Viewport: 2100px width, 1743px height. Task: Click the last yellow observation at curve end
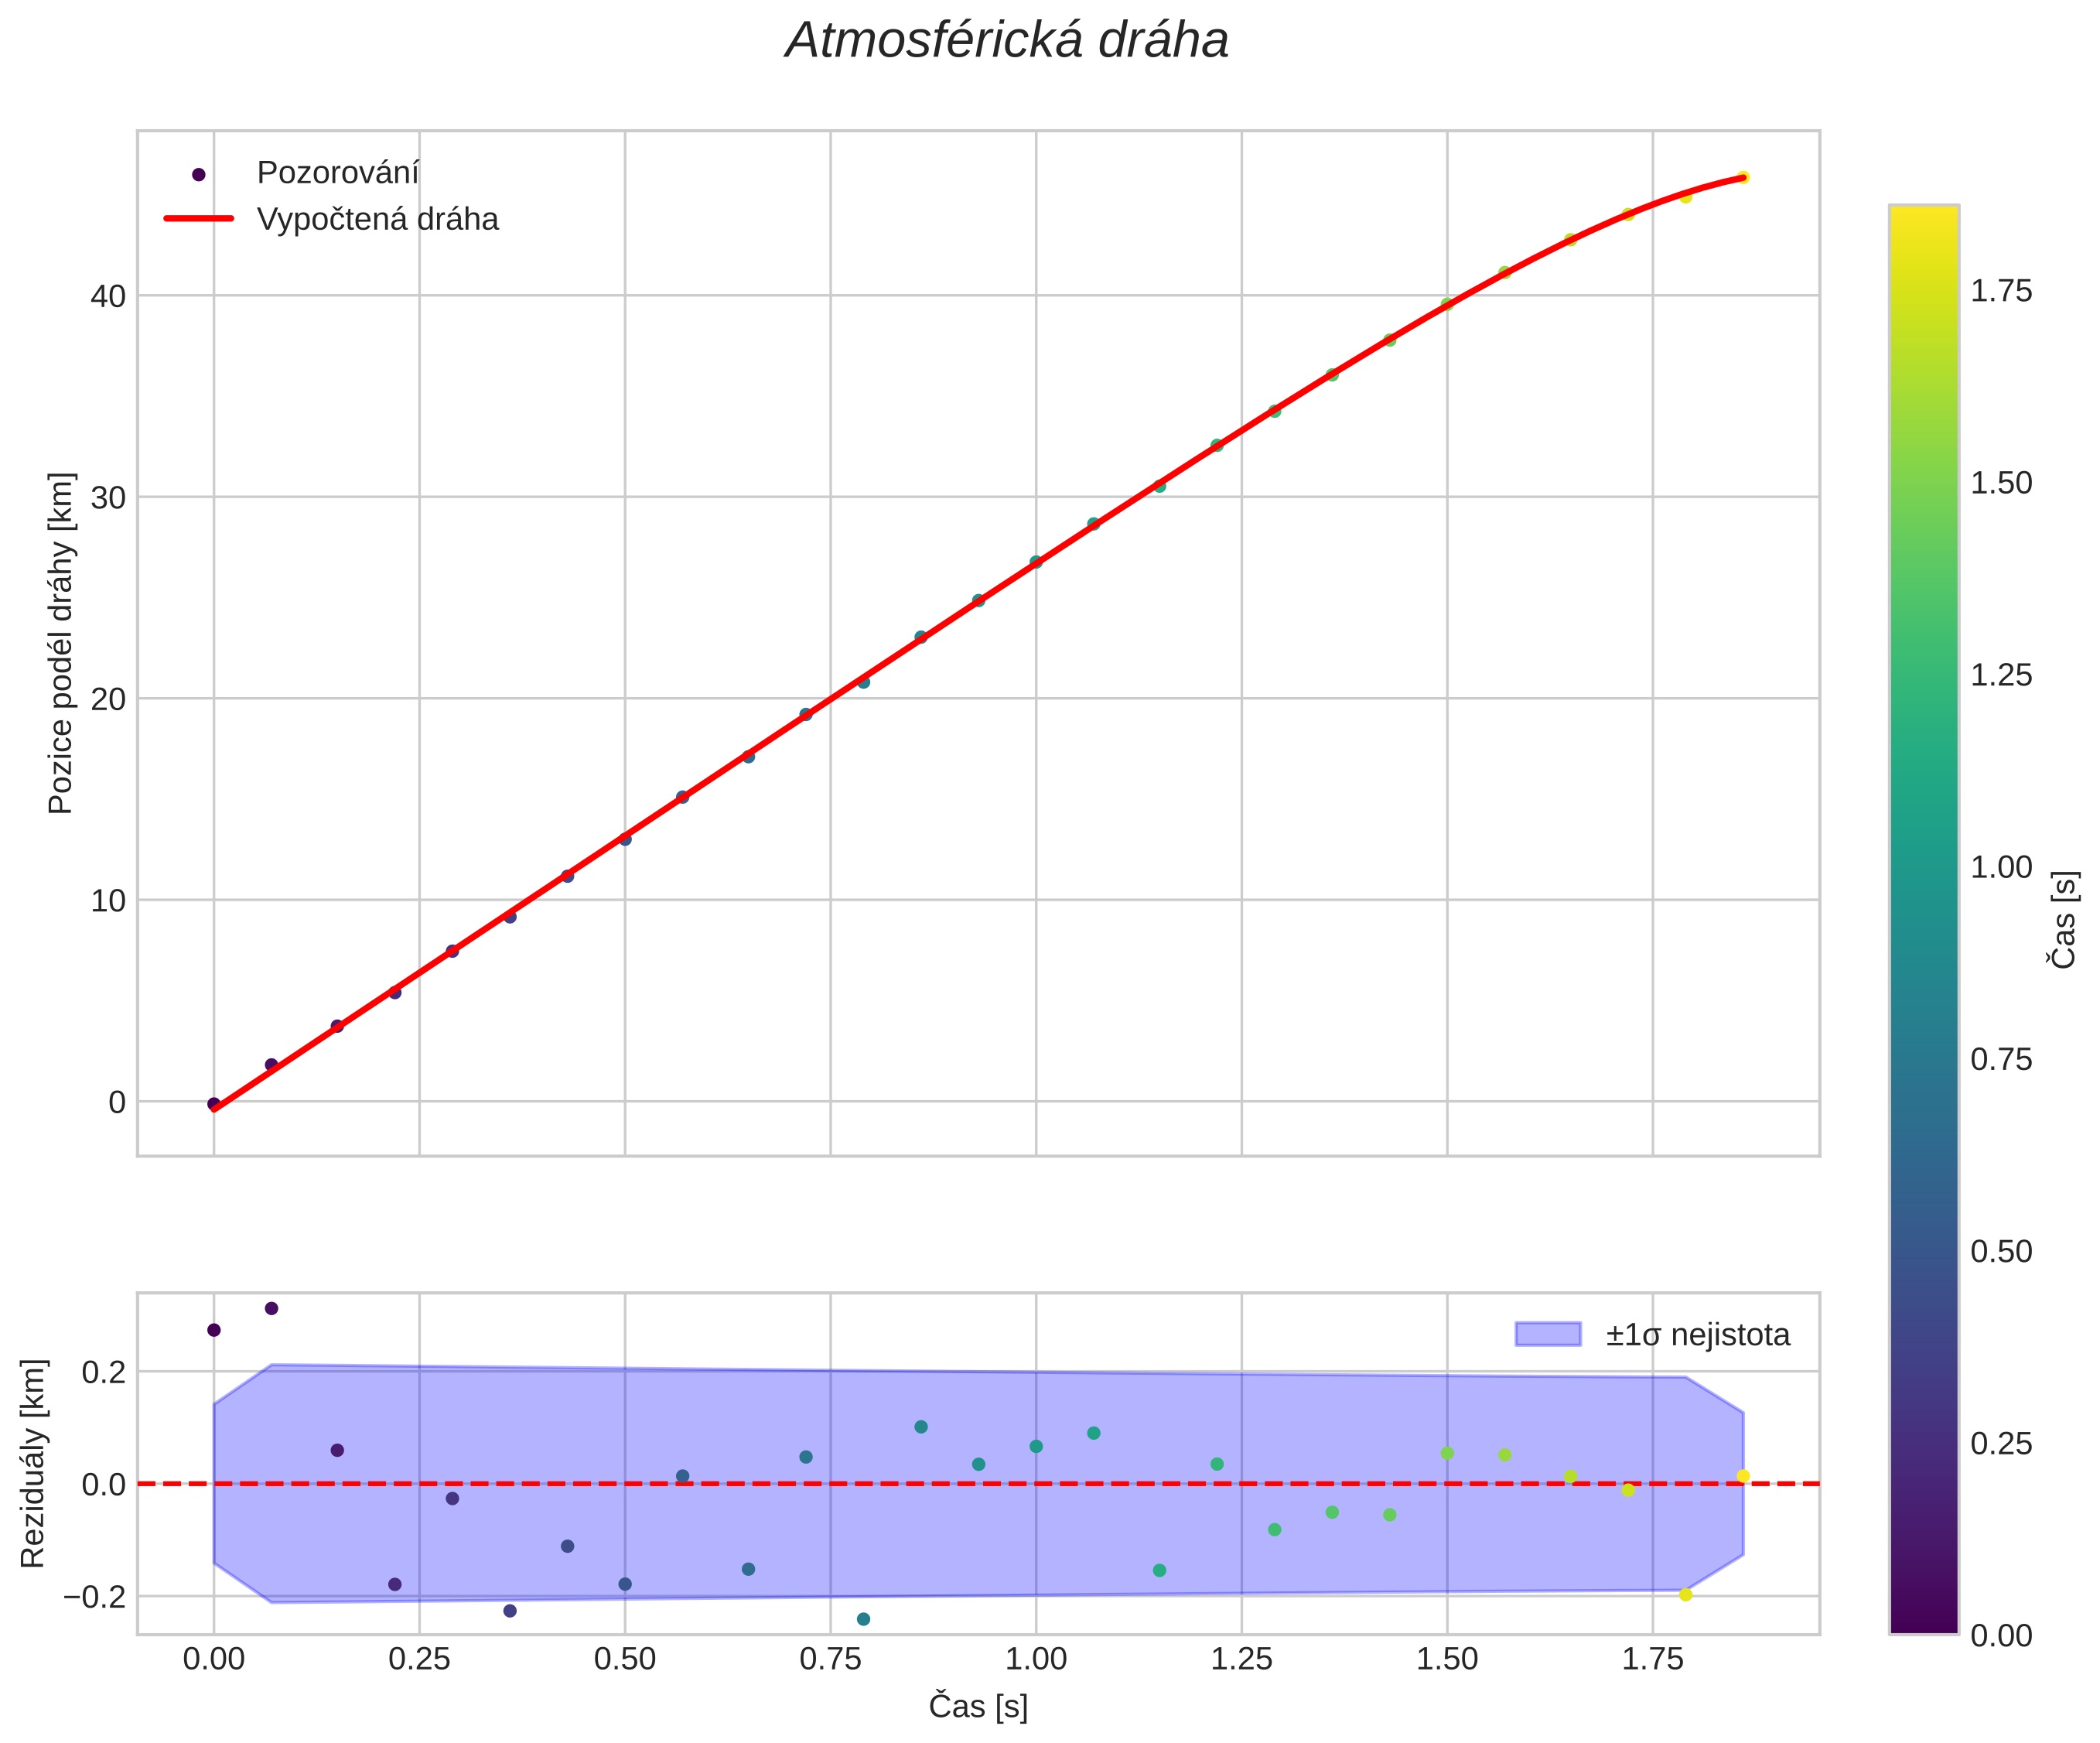[1743, 177]
